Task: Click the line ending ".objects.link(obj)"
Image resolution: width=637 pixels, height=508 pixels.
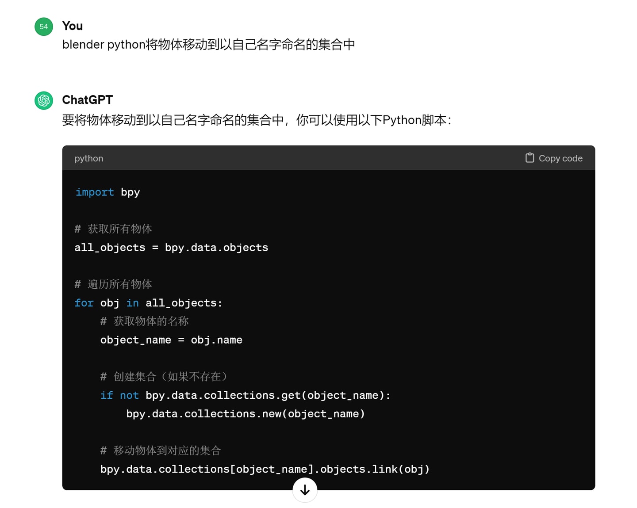Action: tap(265, 469)
